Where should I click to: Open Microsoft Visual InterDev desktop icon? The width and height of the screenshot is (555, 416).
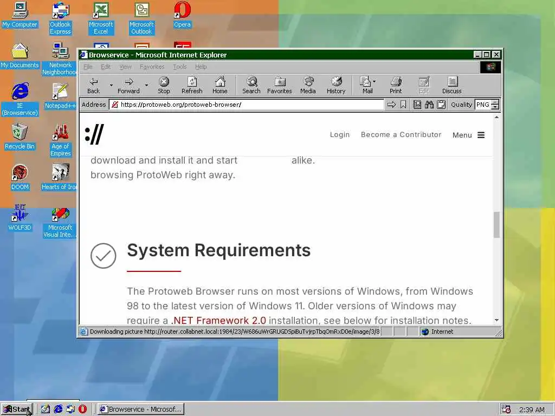(x=60, y=222)
